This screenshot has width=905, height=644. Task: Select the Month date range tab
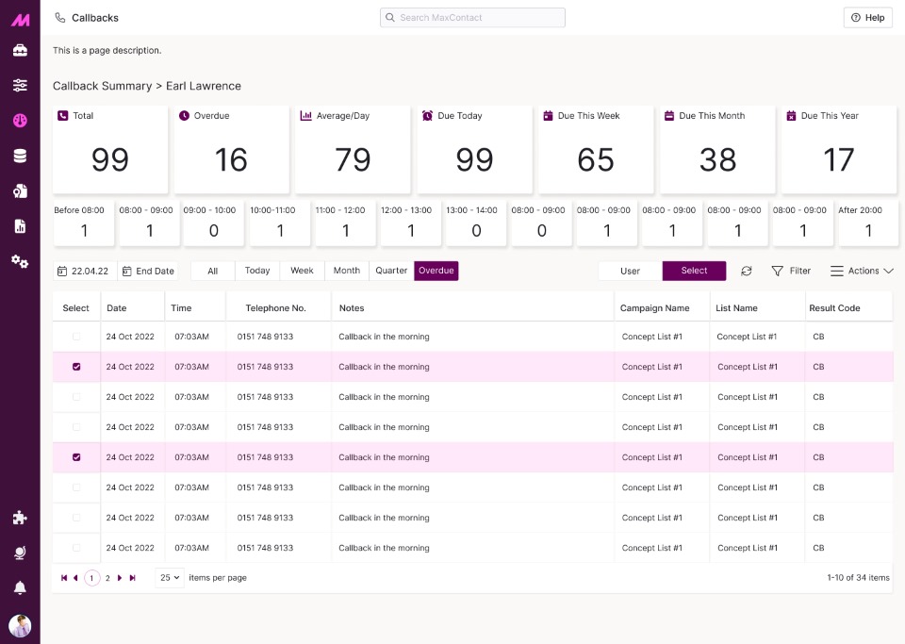click(x=347, y=271)
